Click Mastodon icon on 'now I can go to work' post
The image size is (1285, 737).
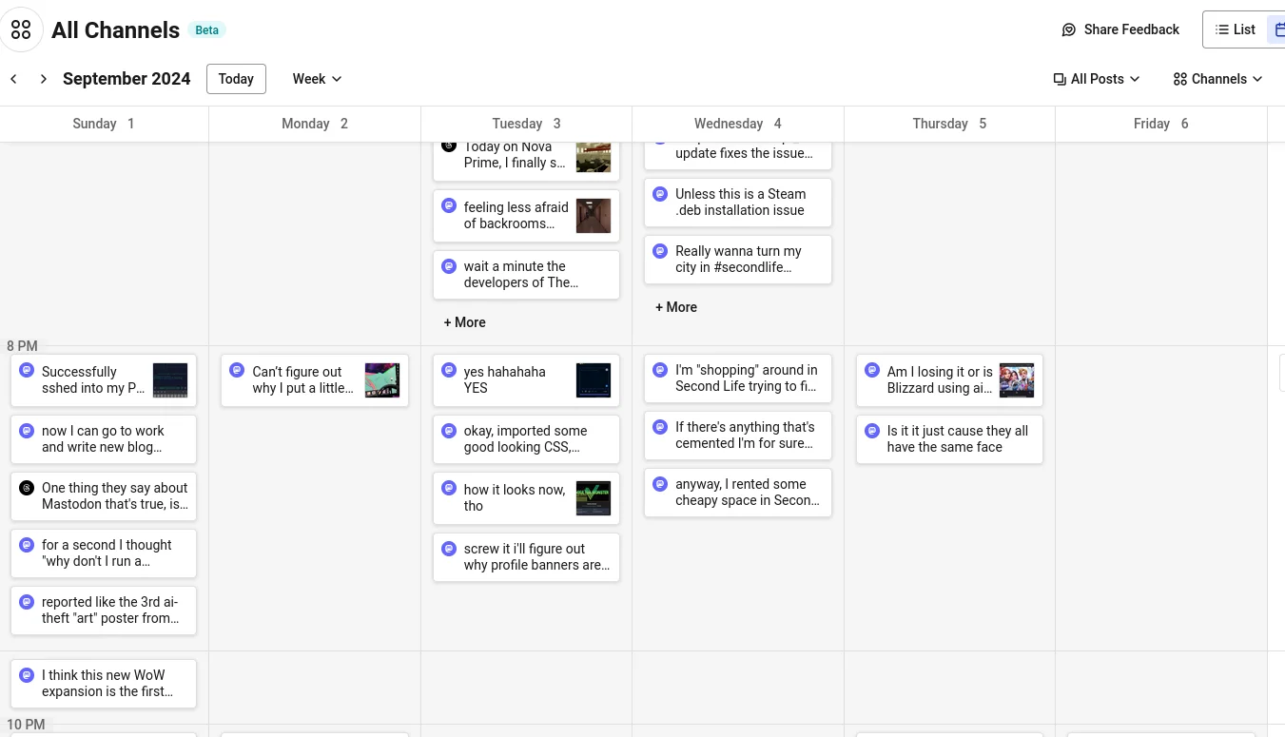point(27,431)
